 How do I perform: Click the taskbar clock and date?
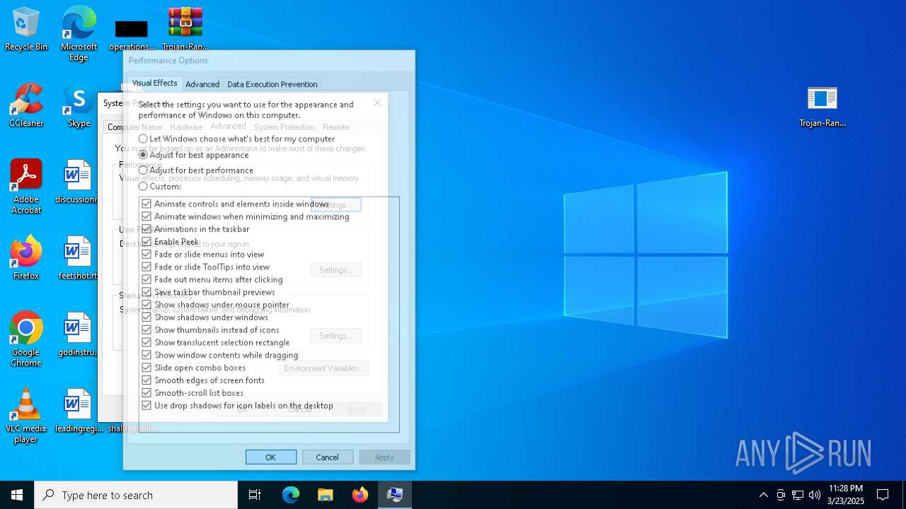(x=846, y=495)
